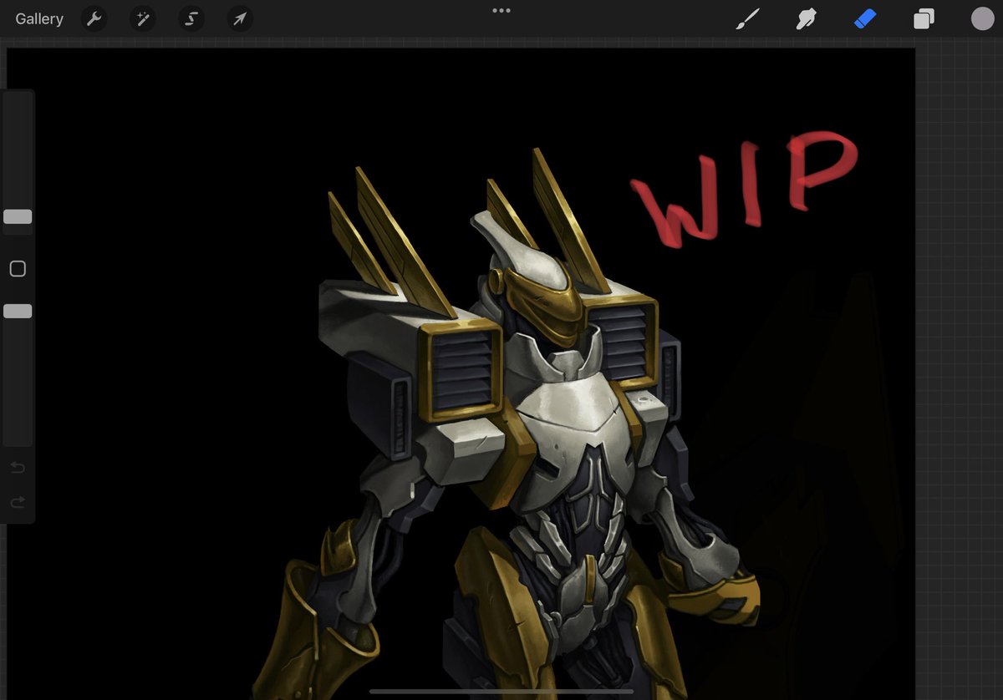
Task: Click the brush opacity slider handle
Action: 18,311
